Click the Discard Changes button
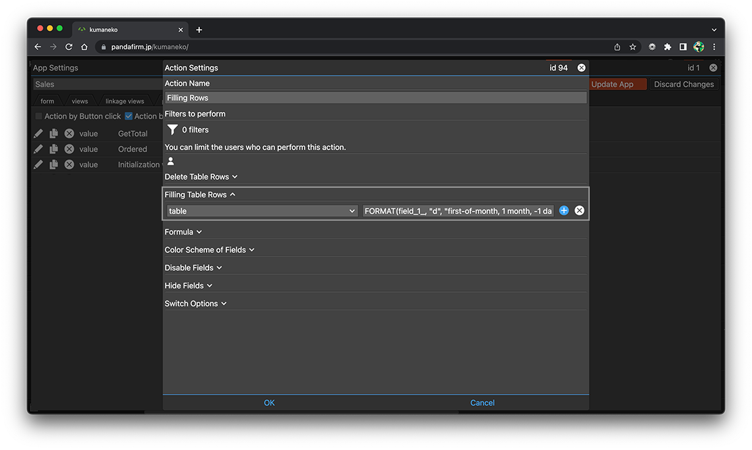Viewport: 752px width, 450px height. (x=683, y=84)
